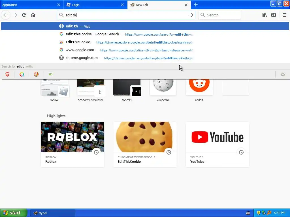Click the Highlights section heading
This screenshot has height=217, width=290.
pyautogui.click(x=56, y=116)
